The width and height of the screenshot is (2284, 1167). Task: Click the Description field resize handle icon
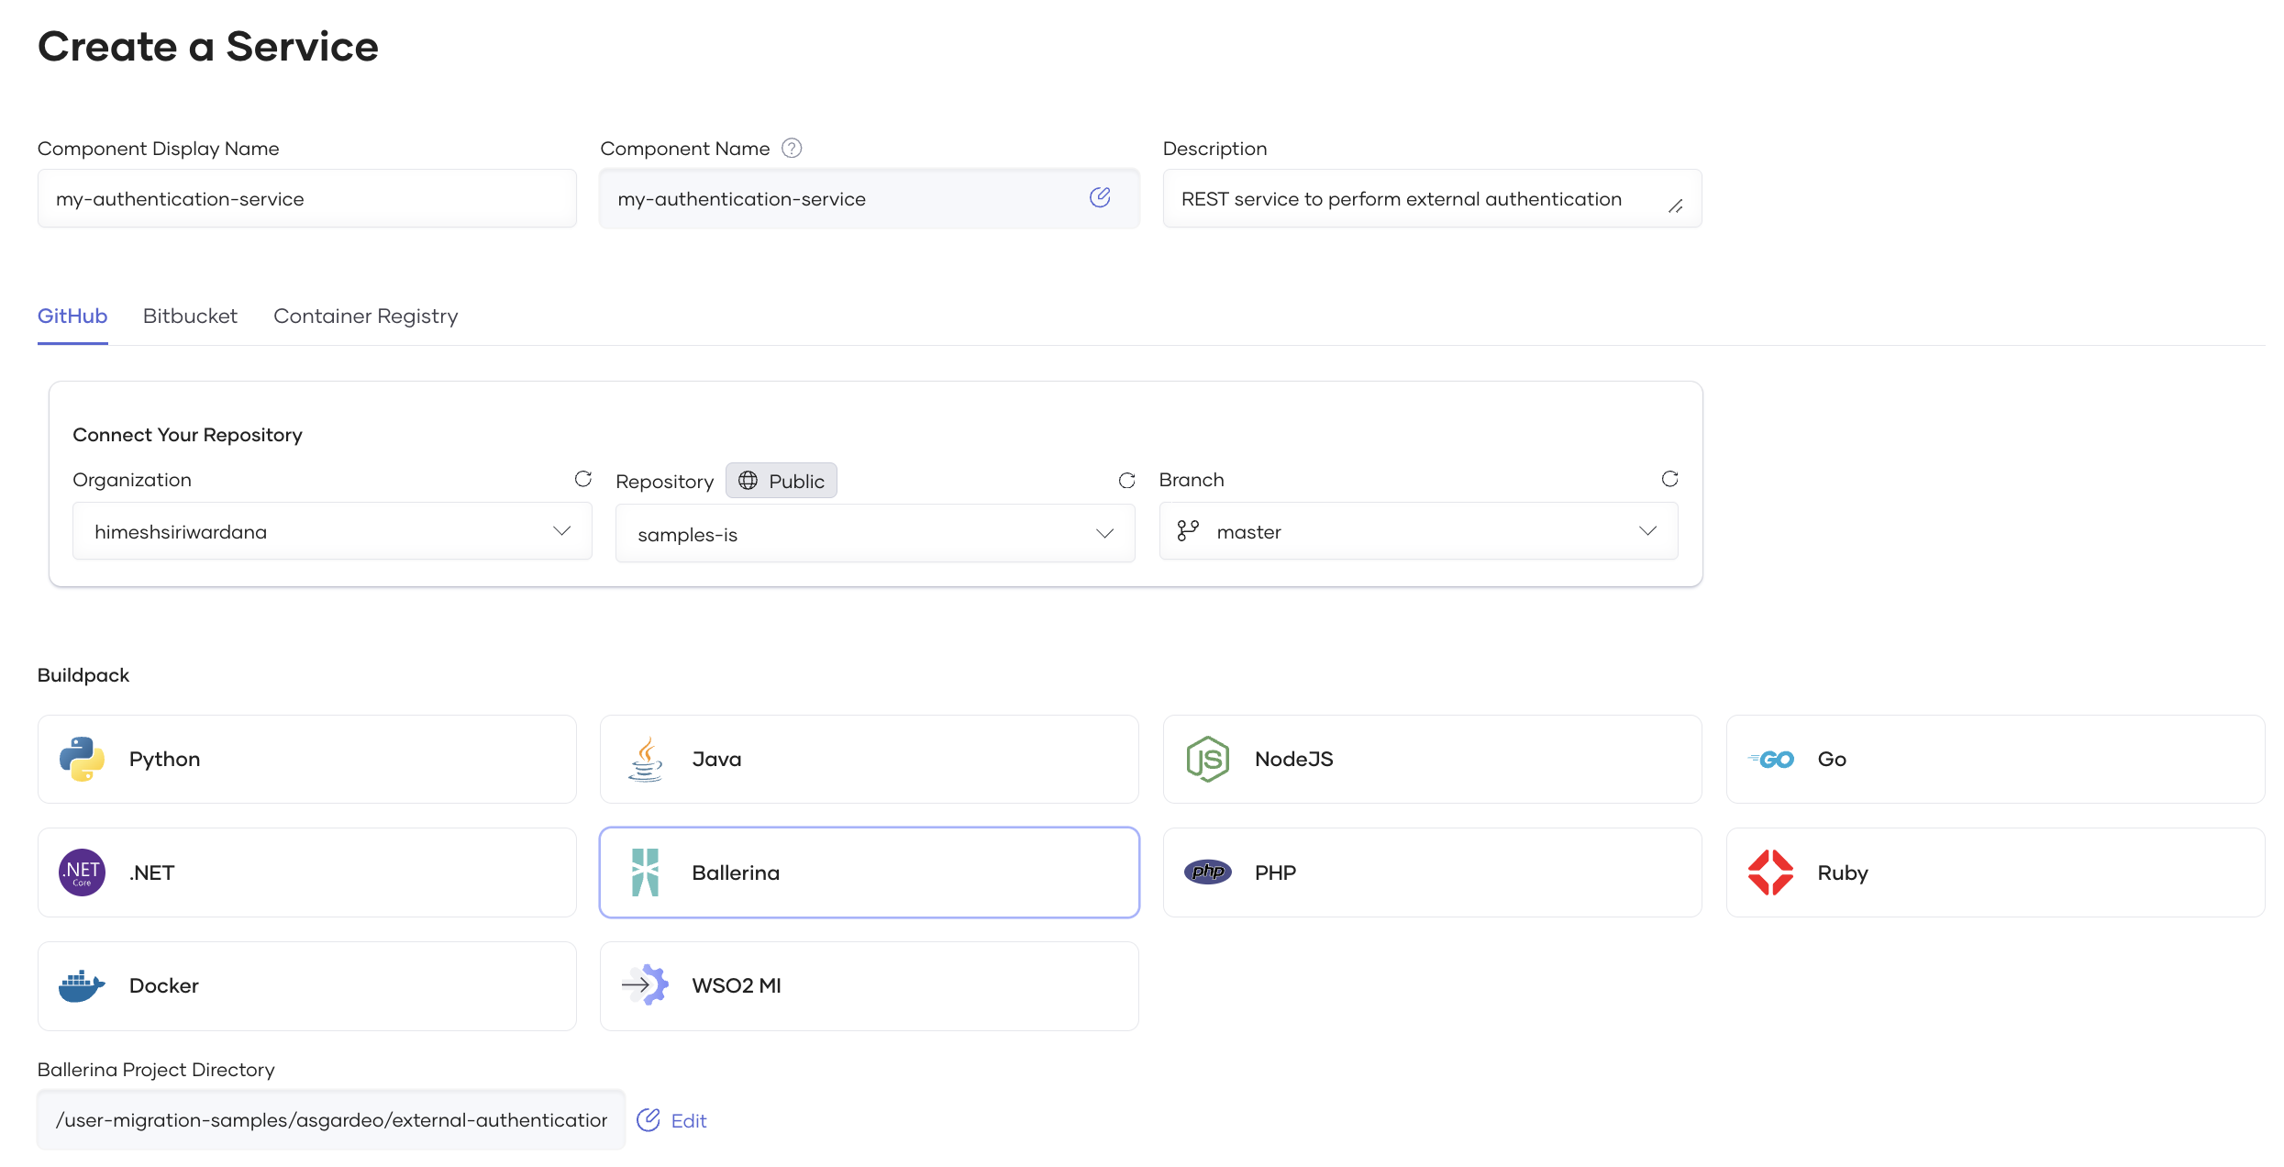(1675, 206)
